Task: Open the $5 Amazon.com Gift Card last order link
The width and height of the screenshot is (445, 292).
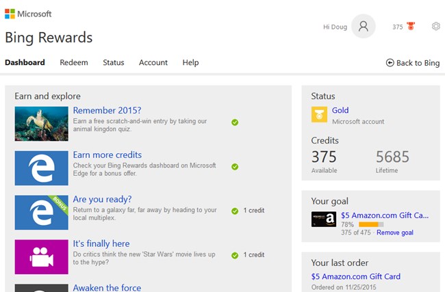Action: click(x=355, y=276)
